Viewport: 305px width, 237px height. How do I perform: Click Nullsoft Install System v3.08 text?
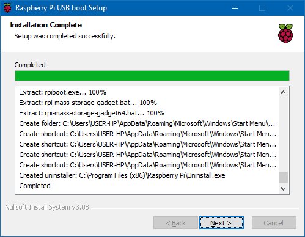click(x=47, y=207)
